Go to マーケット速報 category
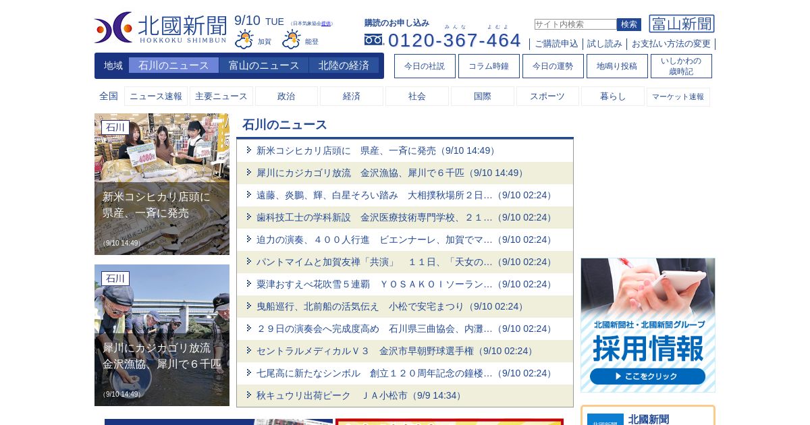Screen dimensions: 810x425 pos(678,96)
